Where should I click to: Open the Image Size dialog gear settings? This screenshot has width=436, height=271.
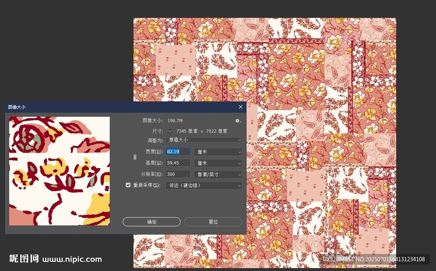click(238, 121)
